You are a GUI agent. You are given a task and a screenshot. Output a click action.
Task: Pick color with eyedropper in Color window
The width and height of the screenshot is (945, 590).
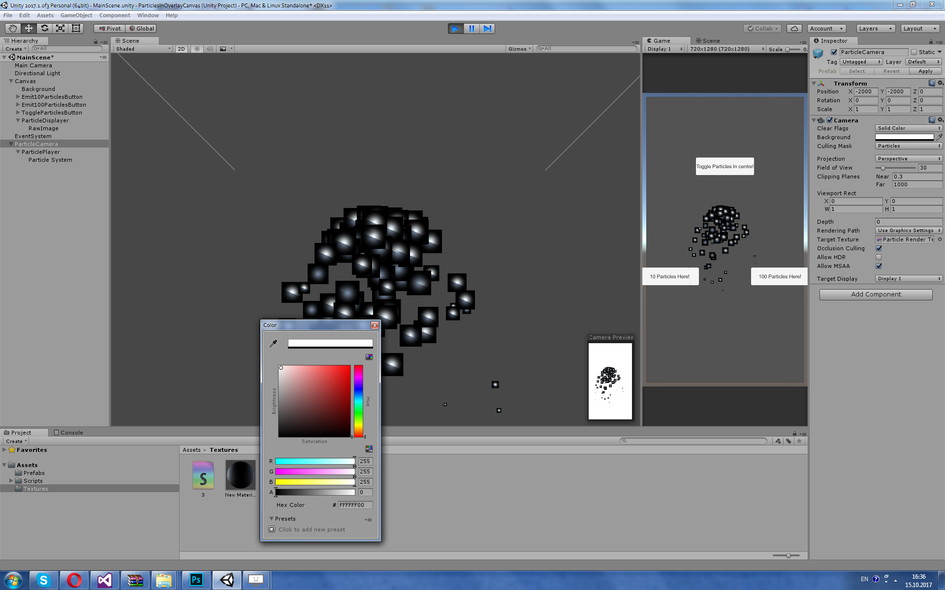(x=273, y=344)
